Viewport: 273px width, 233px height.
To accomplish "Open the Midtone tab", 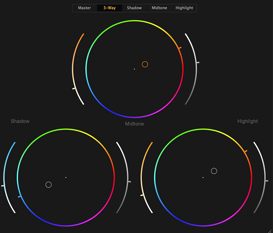I will pyautogui.click(x=159, y=8).
